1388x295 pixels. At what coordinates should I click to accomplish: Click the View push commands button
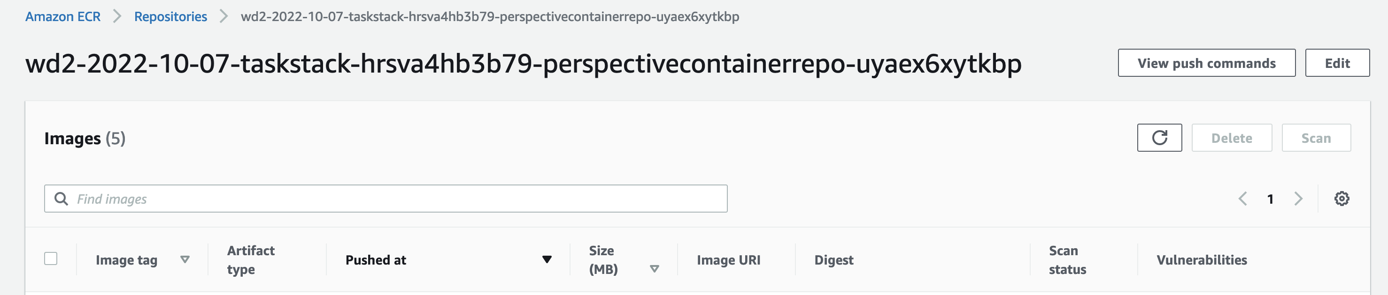1206,63
